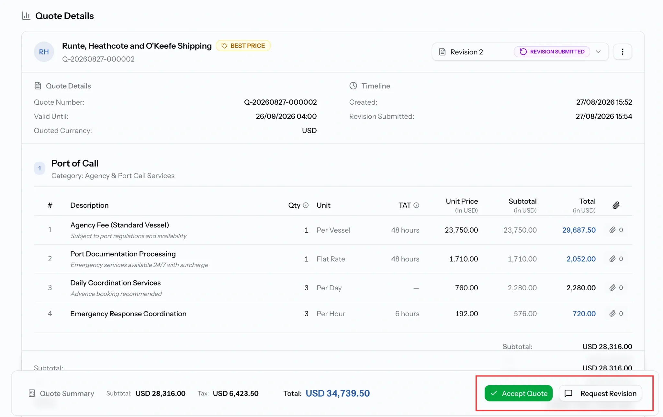663x417 pixels.
Task: Click the Quote Number value Q-20260827-000002
Action: [280, 102]
